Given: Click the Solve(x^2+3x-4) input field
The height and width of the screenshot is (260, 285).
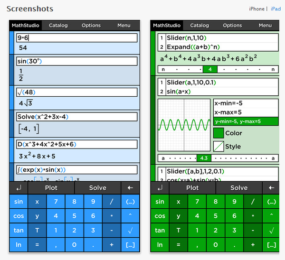Looking at the screenshot, I should click(x=76, y=117).
